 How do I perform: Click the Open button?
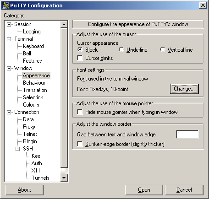(144, 190)
